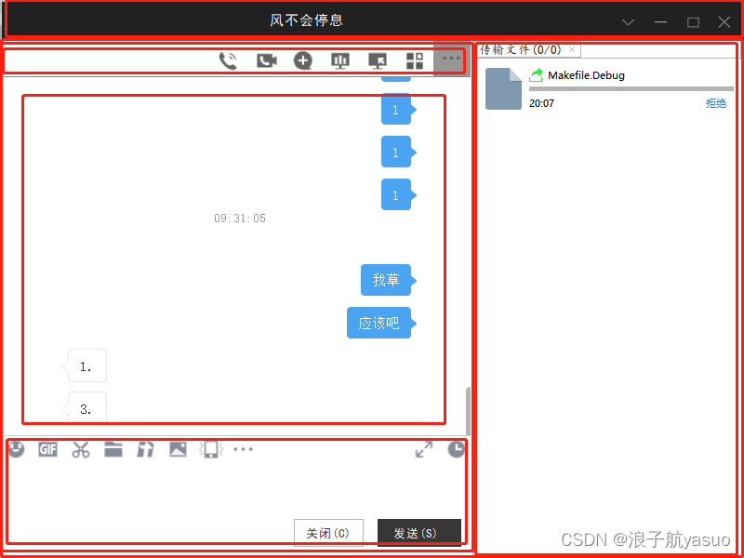Click inside the message input field
The image size is (744, 558).
(236, 487)
